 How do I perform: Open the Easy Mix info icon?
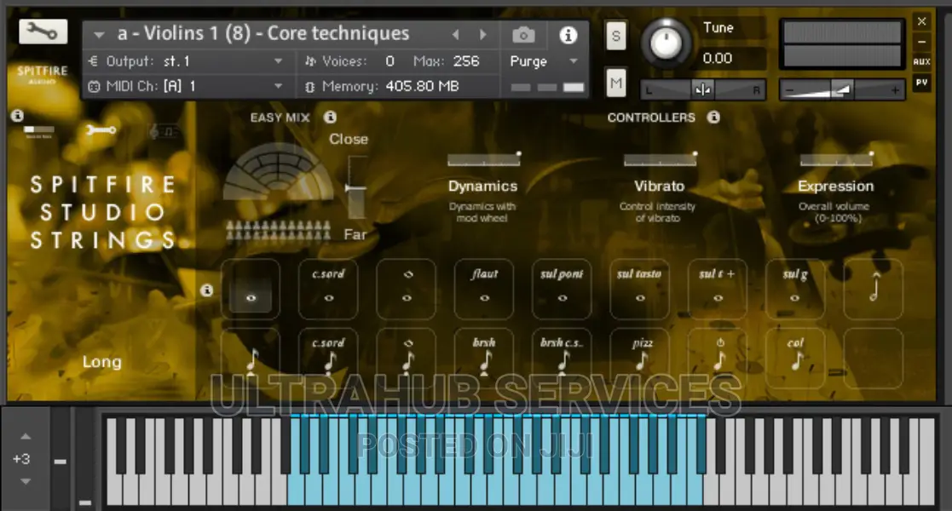tap(330, 118)
